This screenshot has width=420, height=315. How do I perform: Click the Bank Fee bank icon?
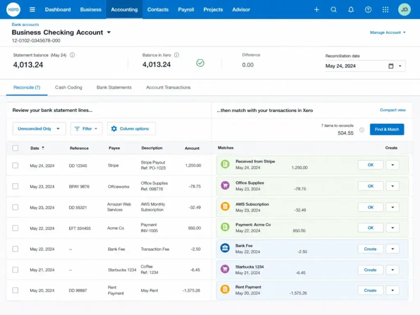coord(225,248)
